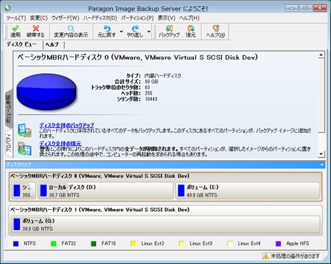Open the ツール(T) menu

click(16, 18)
